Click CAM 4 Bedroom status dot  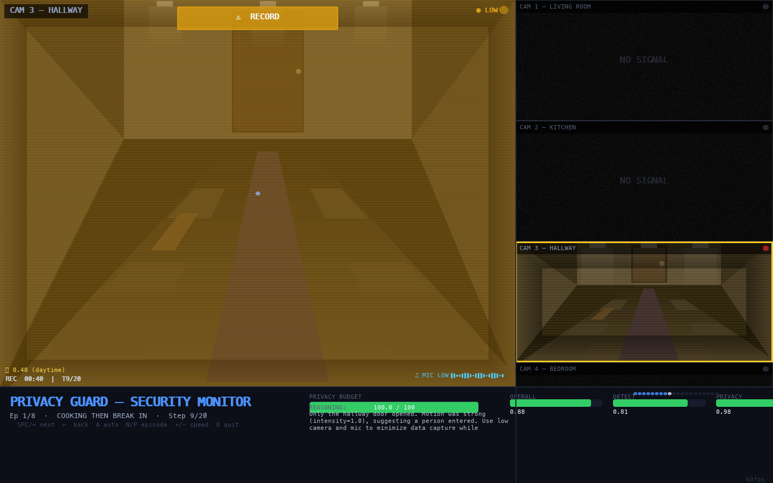[x=765, y=369]
